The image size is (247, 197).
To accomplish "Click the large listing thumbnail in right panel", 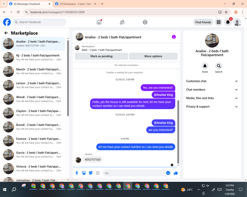I will 212,40.
